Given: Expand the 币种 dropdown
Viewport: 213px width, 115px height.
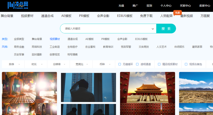Looking at the screenshot, I should pyautogui.click(x=104, y=64).
